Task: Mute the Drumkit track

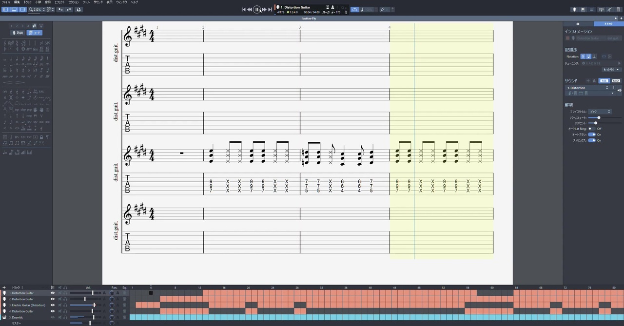Action: 60,317
